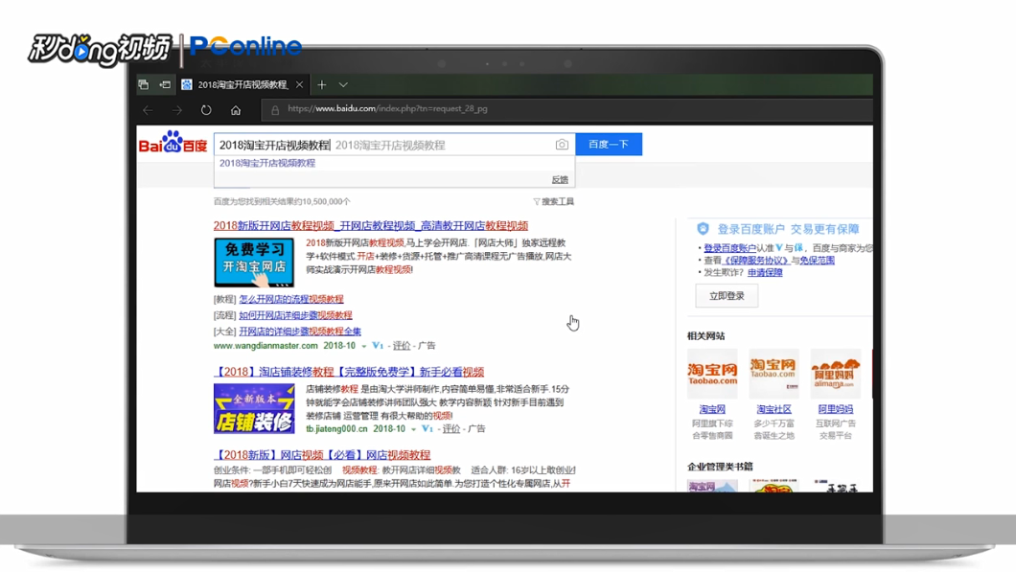
Task: Click V1 badge on jiateng000 result
Action: coord(427,429)
